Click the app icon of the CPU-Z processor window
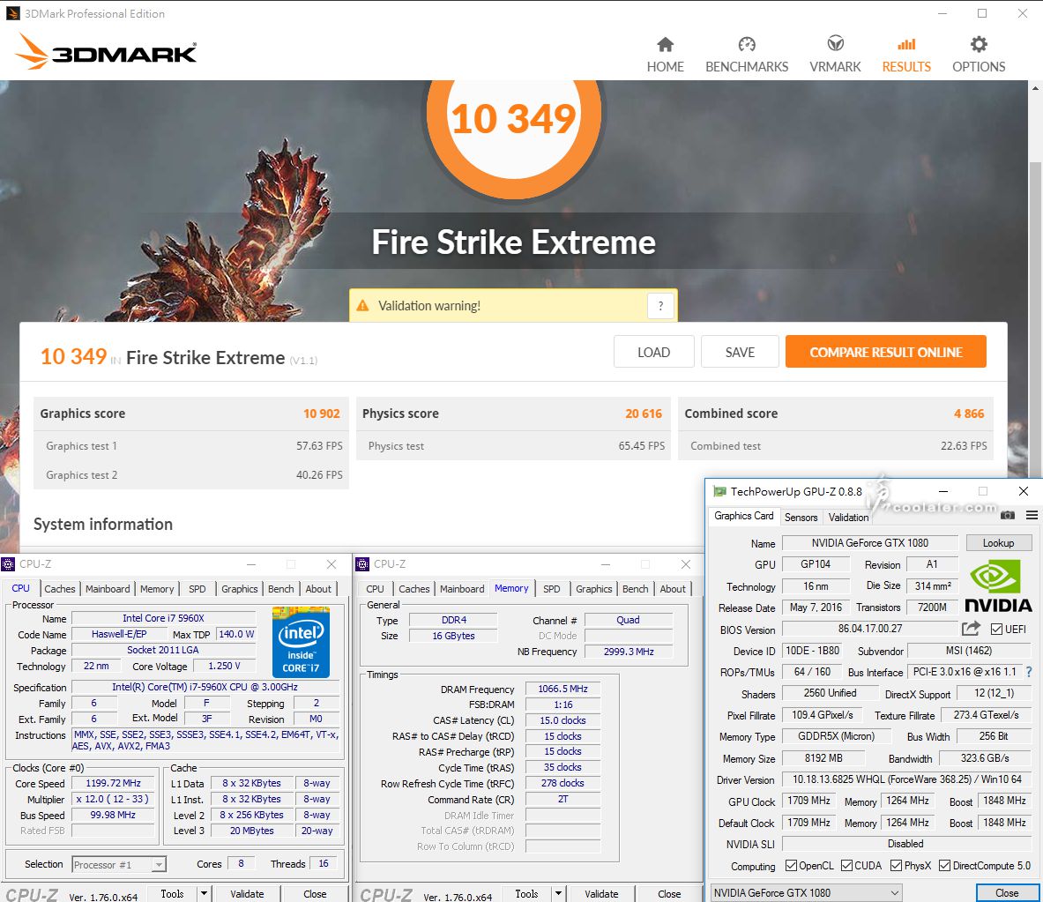 (x=8, y=564)
